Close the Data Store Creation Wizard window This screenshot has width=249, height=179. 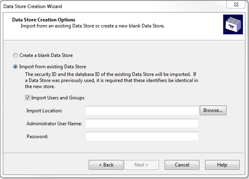pyautogui.click(x=236, y=4)
